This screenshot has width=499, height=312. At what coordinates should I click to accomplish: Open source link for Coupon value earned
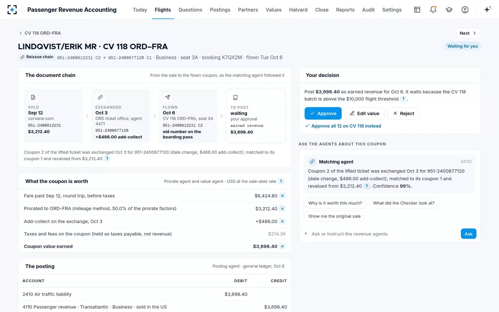(x=282, y=246)
